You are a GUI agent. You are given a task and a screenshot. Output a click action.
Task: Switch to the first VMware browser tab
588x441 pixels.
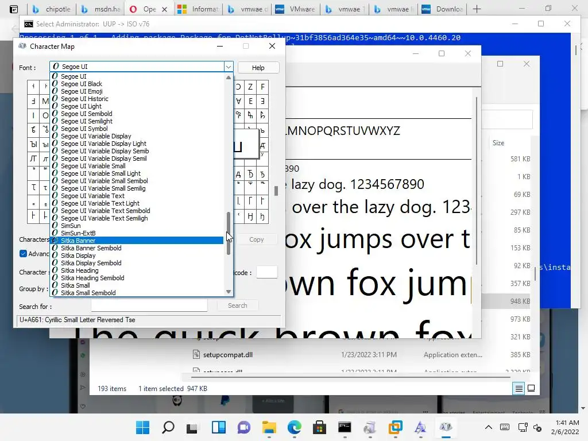click(296, 9)
